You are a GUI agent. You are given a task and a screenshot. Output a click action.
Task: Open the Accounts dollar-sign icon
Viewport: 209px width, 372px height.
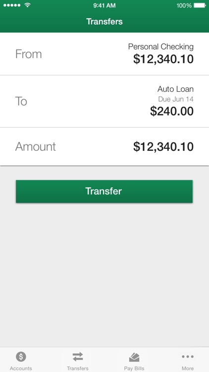pos(21,356)
